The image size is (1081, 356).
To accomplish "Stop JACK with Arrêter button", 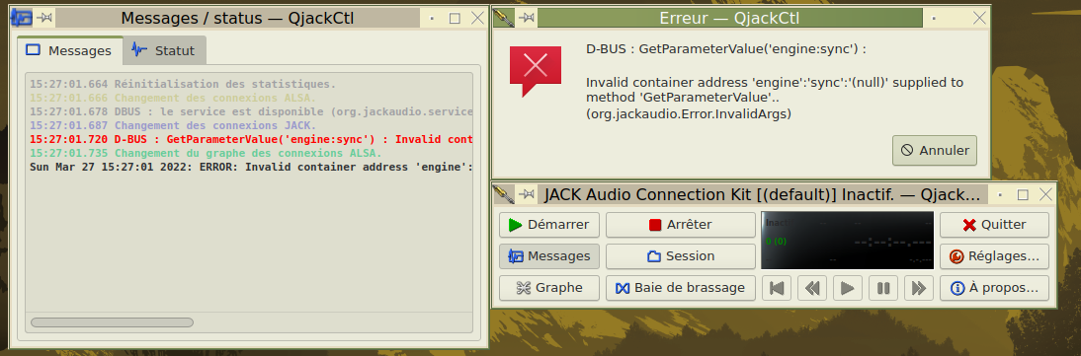I will [681, 225].
